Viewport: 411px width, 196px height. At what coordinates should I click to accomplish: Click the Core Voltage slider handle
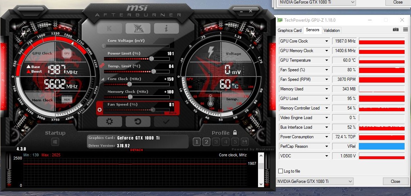(x=104, y=46)
